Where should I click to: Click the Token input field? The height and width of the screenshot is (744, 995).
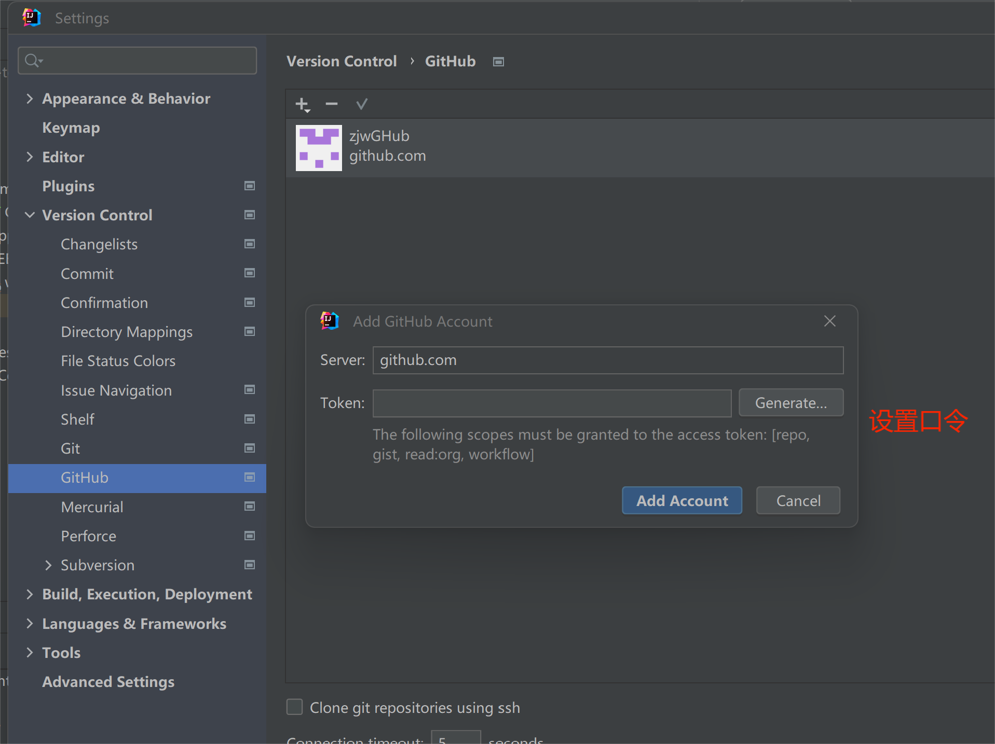click(552, 403)
